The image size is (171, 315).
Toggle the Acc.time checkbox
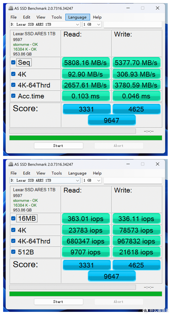coord(13,96)
